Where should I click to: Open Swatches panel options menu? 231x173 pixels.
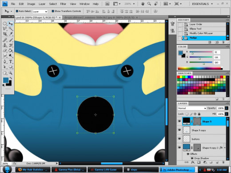pyautogui.click(x=227, y=73)
